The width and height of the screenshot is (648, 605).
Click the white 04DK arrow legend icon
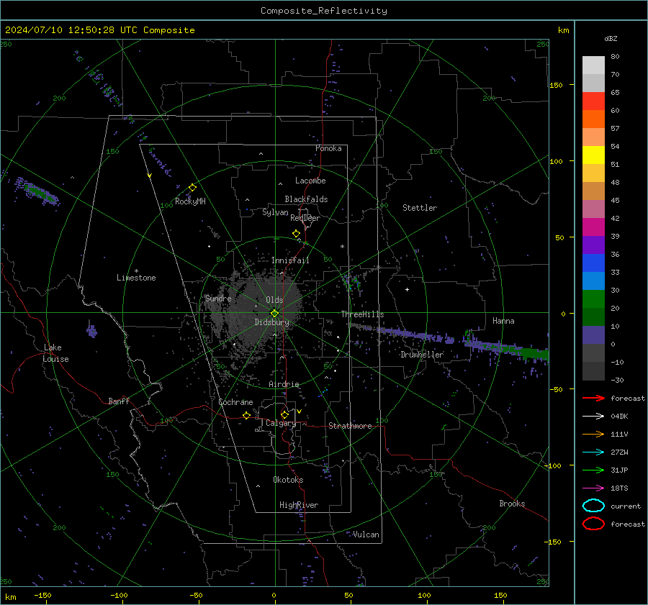pos(593,417)
